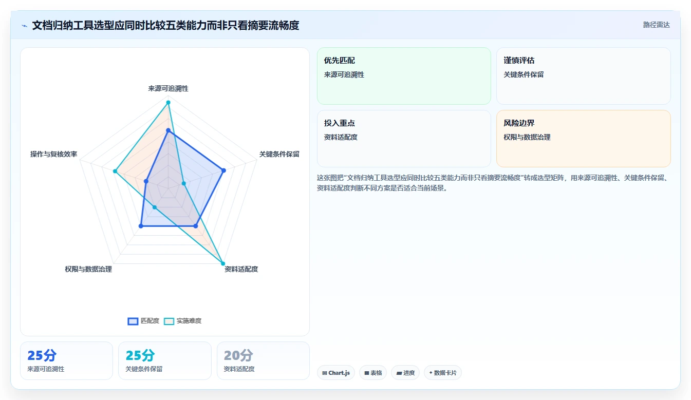Toggle the blue 匹配度 legend swatch

[x=133, y=321]
